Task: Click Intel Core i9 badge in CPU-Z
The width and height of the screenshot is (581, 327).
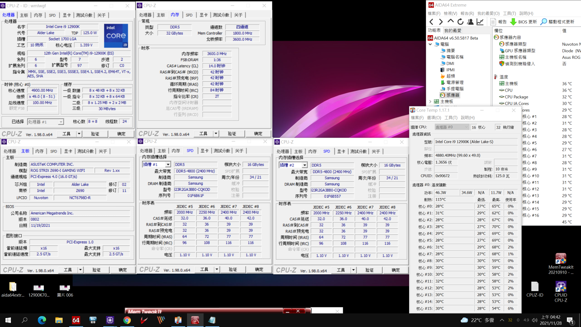Action: click(116, 36)
